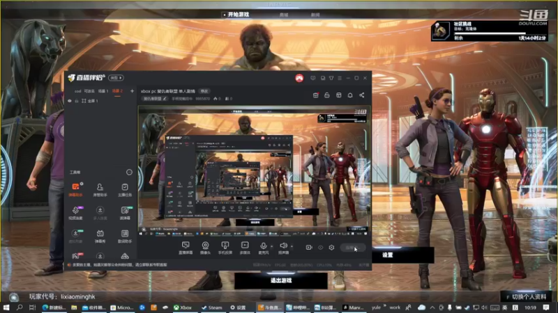Click the virtual image tool with NEW badge
Screen dimensions: 558x313
pos(75,236)
